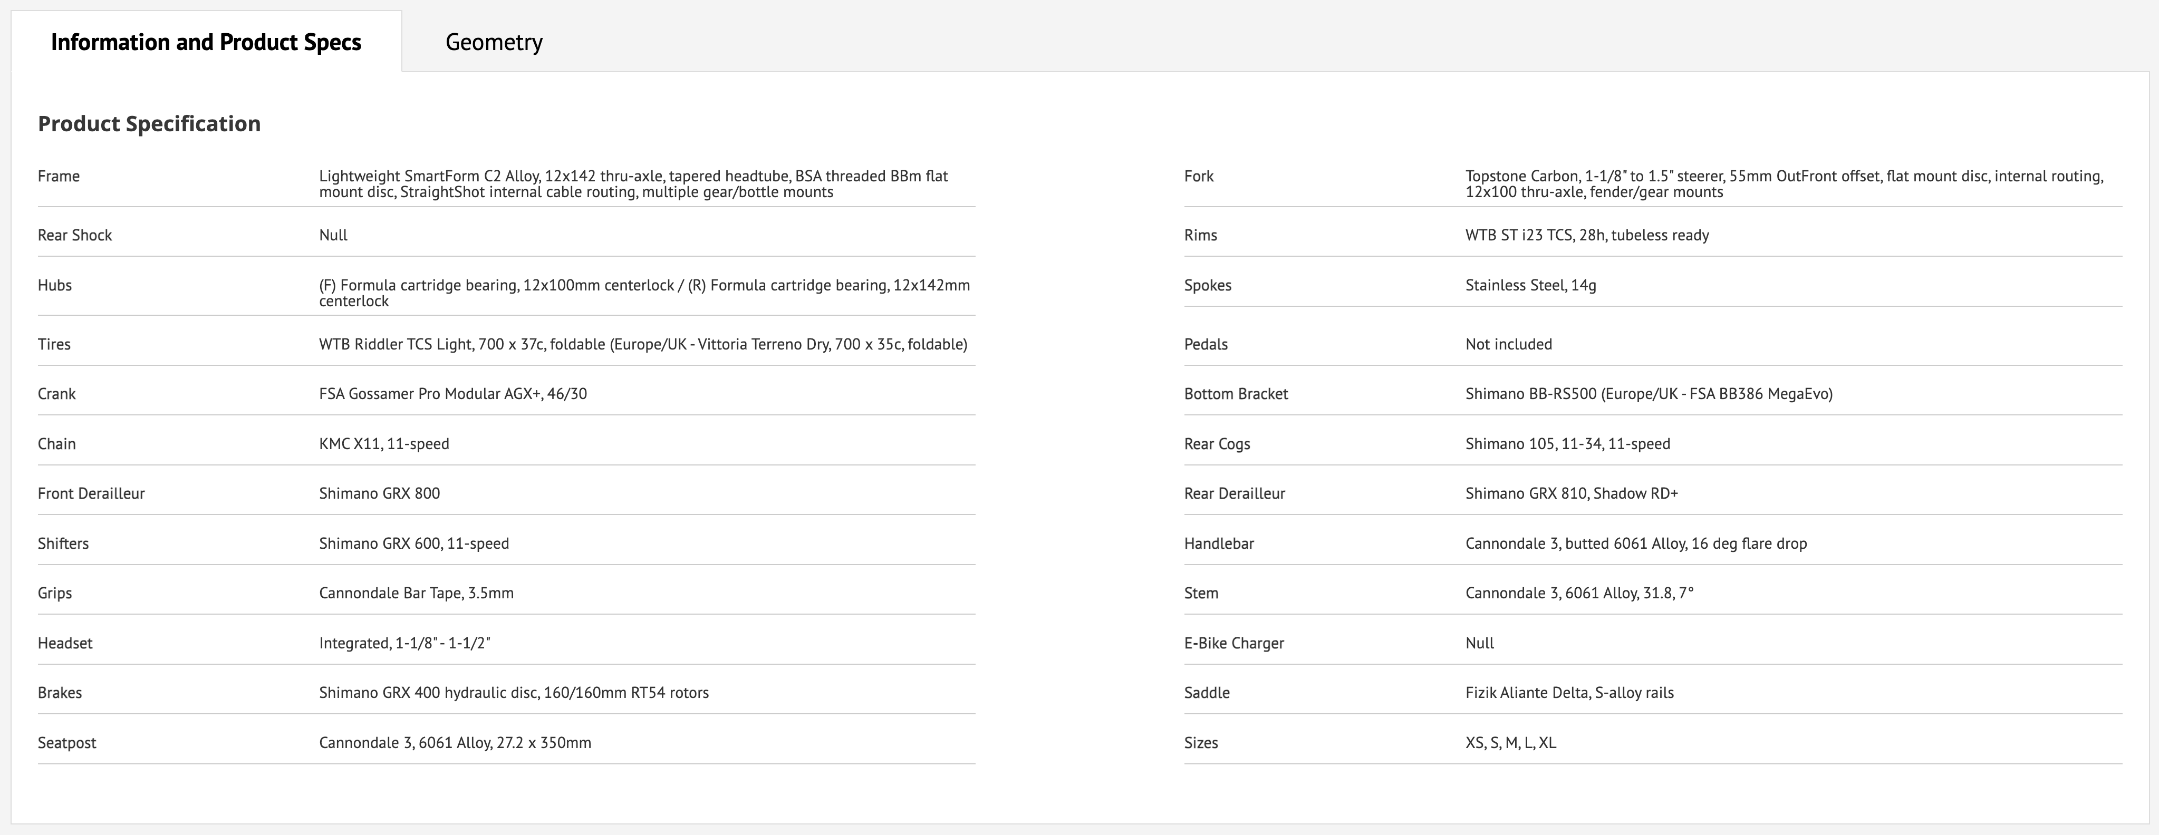
Task: Click FSA Gossamer Pro Modular AGX+ value
Action: (x=452, y=394)
